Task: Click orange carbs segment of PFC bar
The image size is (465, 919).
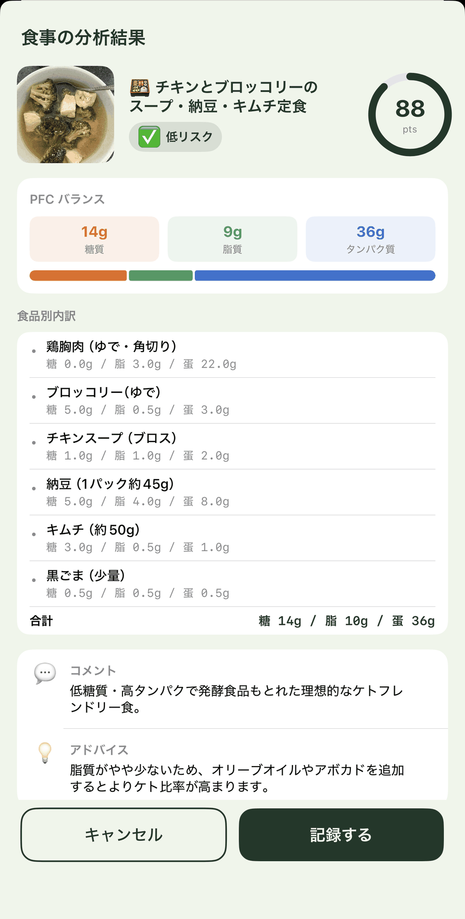Action: click(x=78, y=275)
